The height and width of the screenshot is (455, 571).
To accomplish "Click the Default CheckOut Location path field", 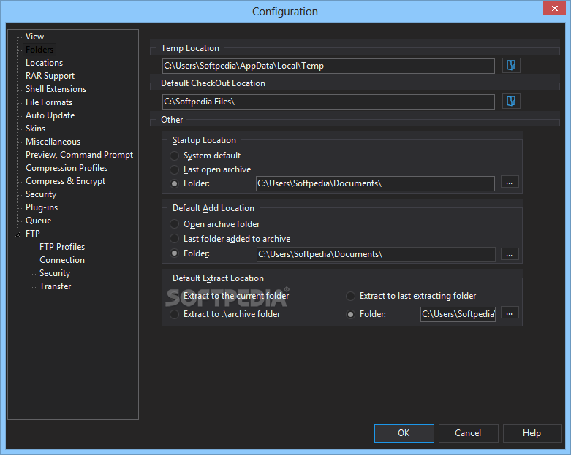I will click(328, 102).
